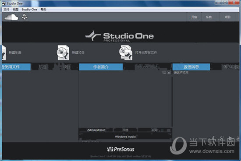Open the Windows Audio device setting
241x161 pixels.
pos(125,136)
